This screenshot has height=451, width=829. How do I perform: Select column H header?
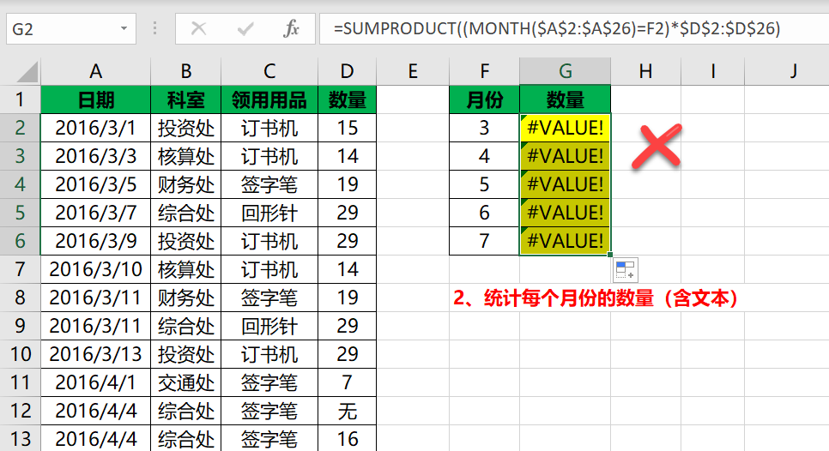(645, 71)
